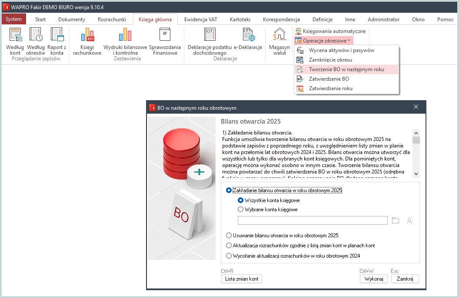This screenshot has height=298, width=459.
Task: Open Lista zmian kont button
Action: (x=242, y=279)
